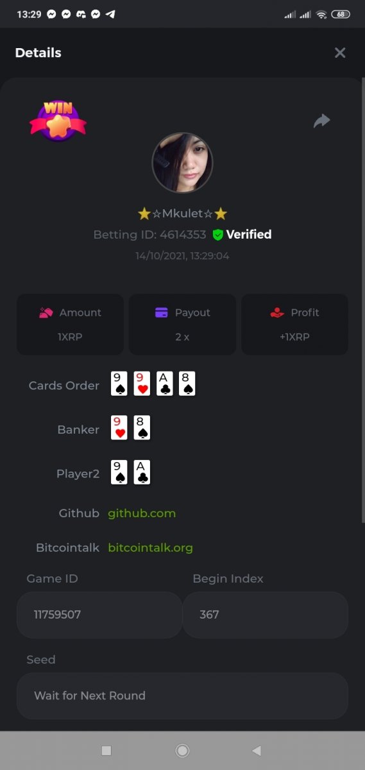365x770 pixels.
Task: Select Player2's Ace of clubs card
Action: (142, 472)
